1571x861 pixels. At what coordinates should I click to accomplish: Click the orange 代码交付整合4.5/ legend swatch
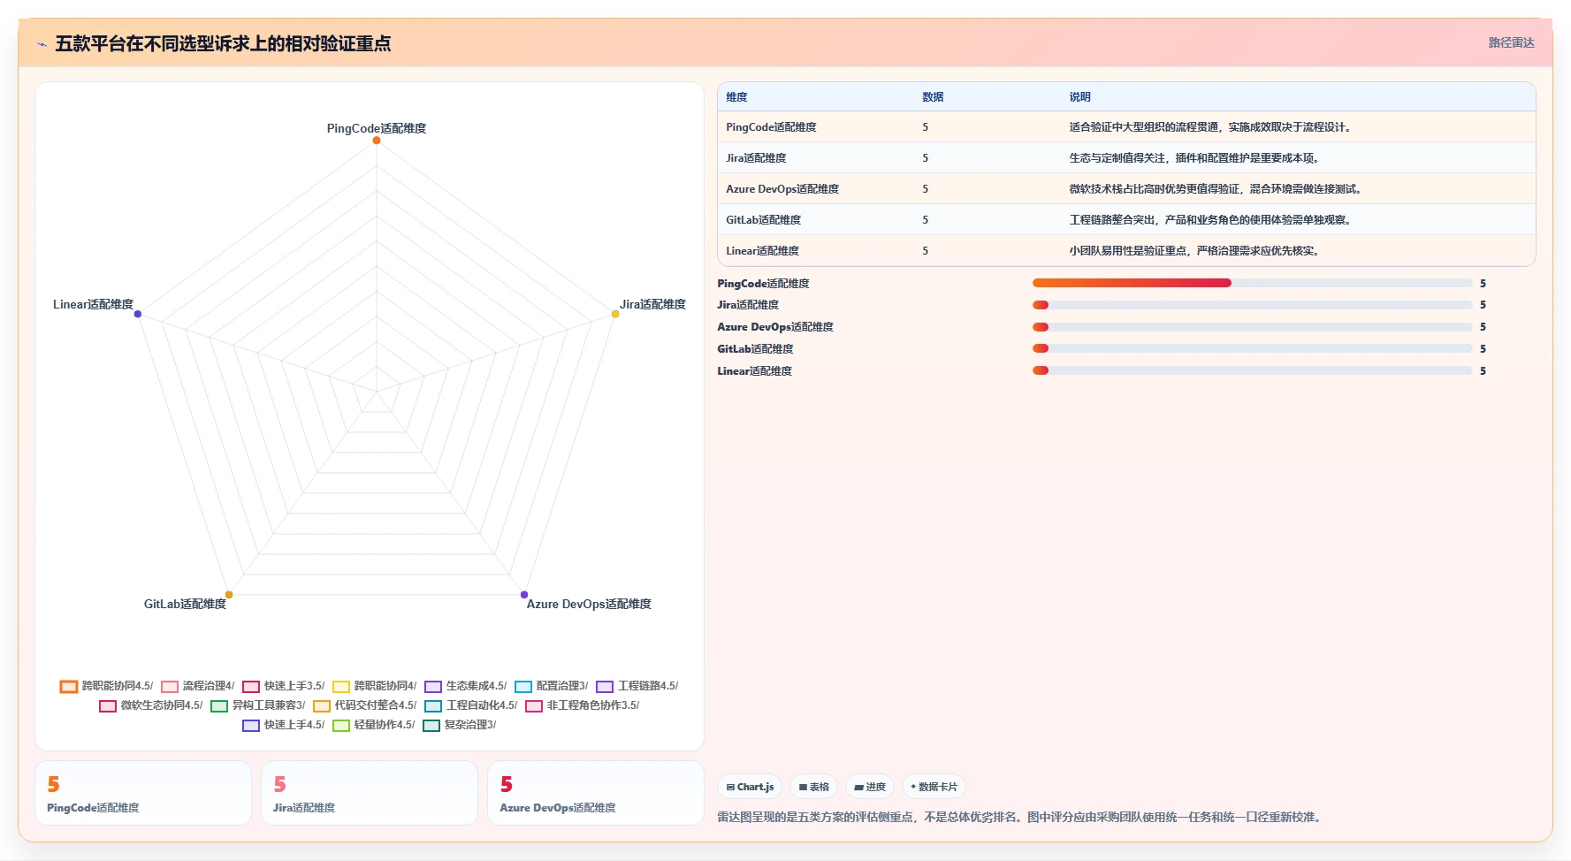click(322, 705)
